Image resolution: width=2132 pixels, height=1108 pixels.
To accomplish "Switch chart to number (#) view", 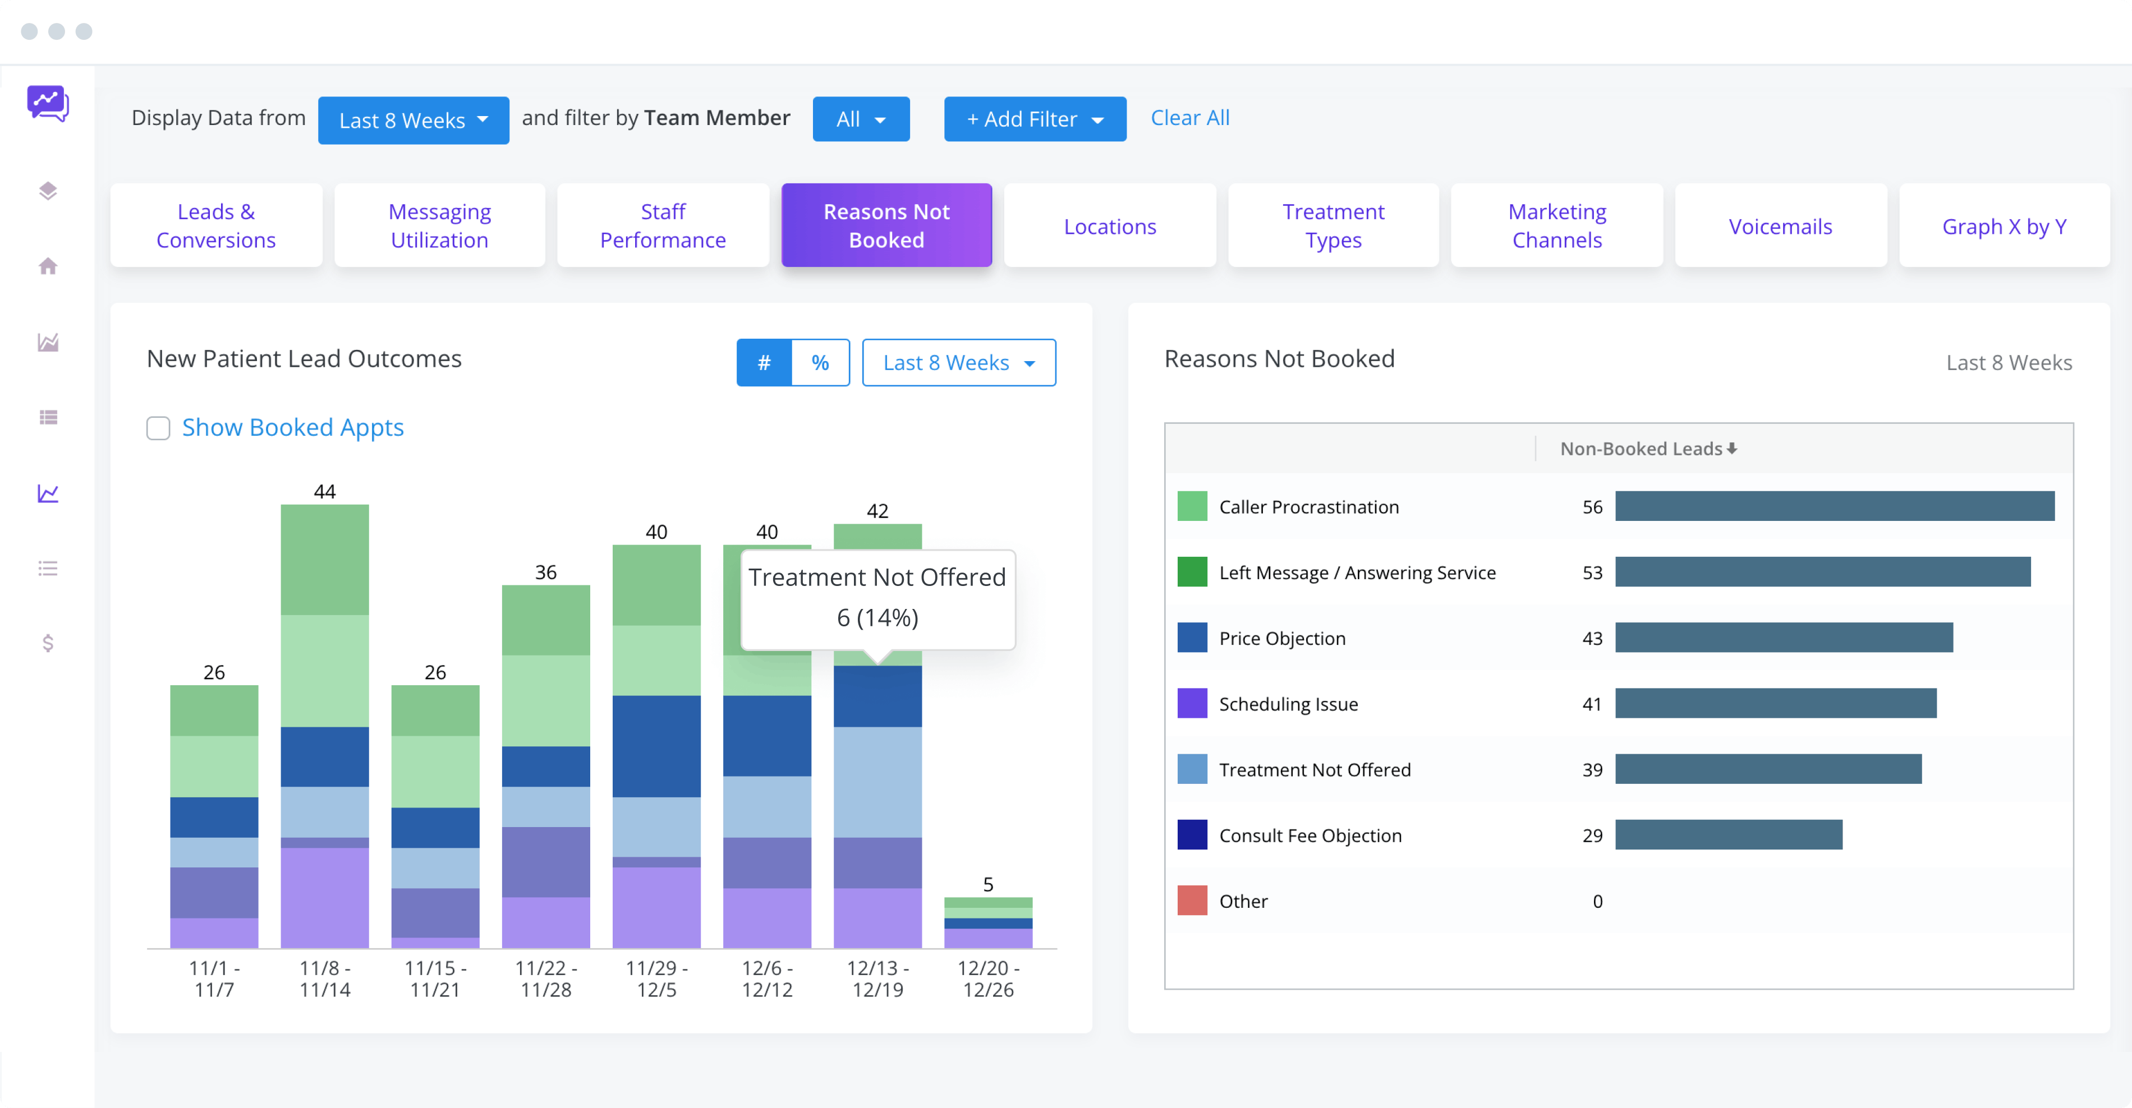I will point(764,362).
